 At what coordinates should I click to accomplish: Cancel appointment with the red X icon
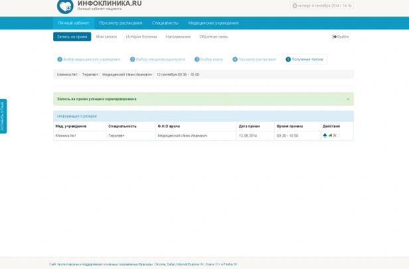click(x=335, y=135)
